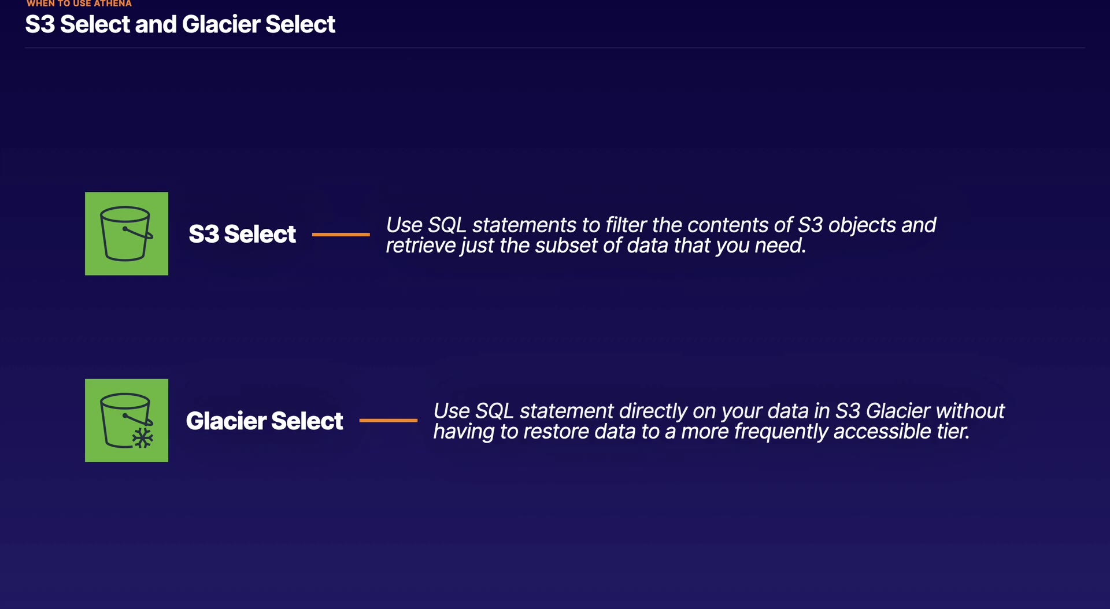Screen dimensions: 1110x609
Task: Click the "WHEN TO USE ATHENA" section header
Action: click(79, 3)
